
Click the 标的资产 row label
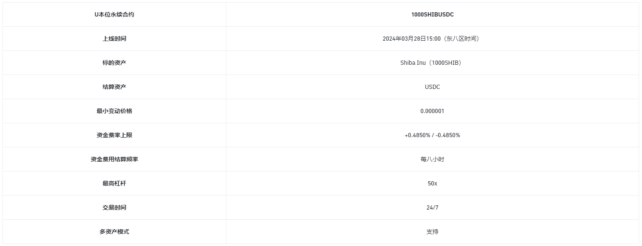(x=114, y=63)
